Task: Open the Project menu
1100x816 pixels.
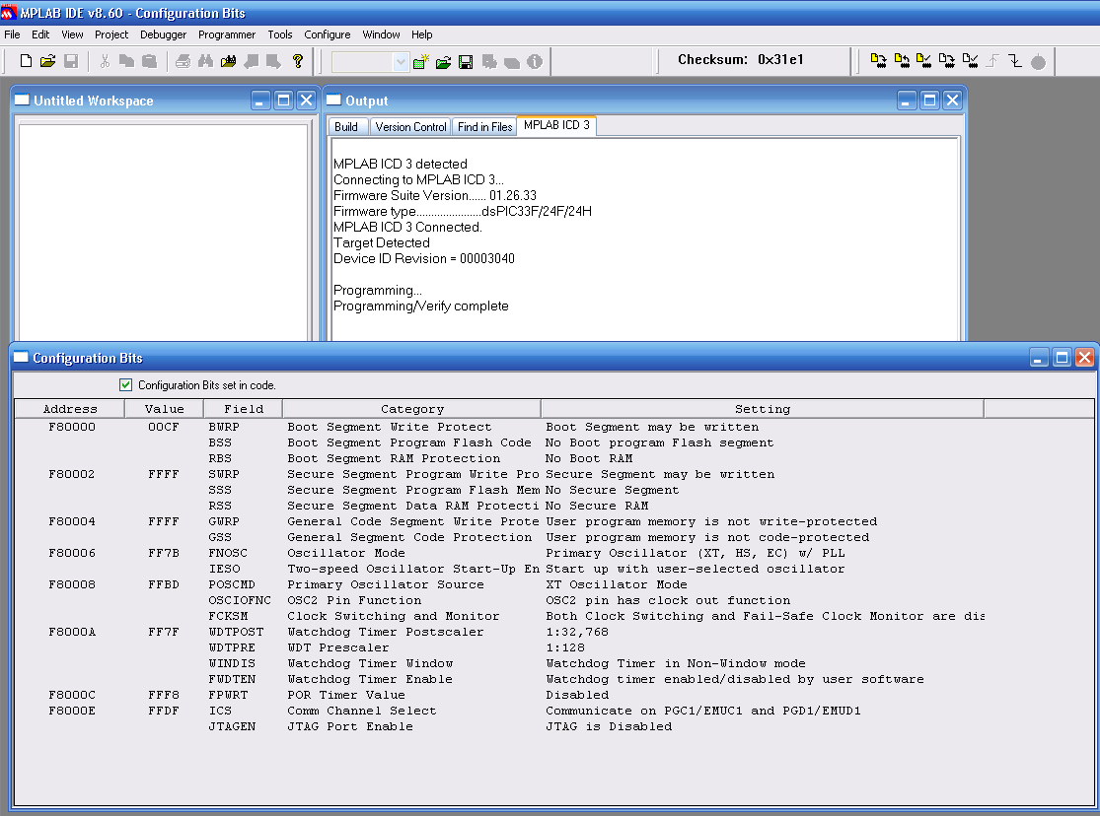Action: (x=111, y=34)
